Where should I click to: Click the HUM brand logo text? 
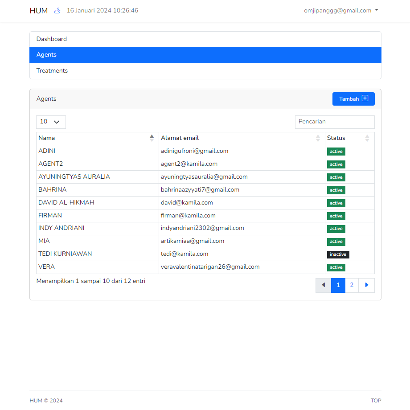click(x=39, y=11)
